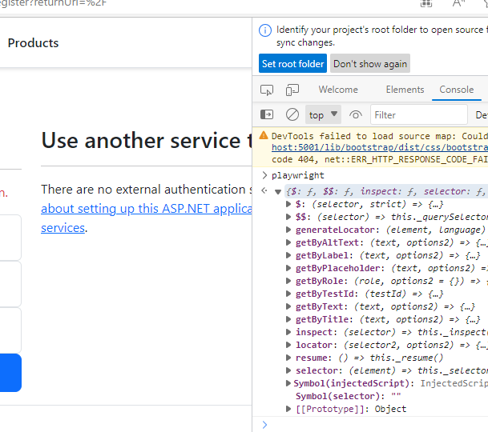Expand the generateLocator property

[288, 230]
